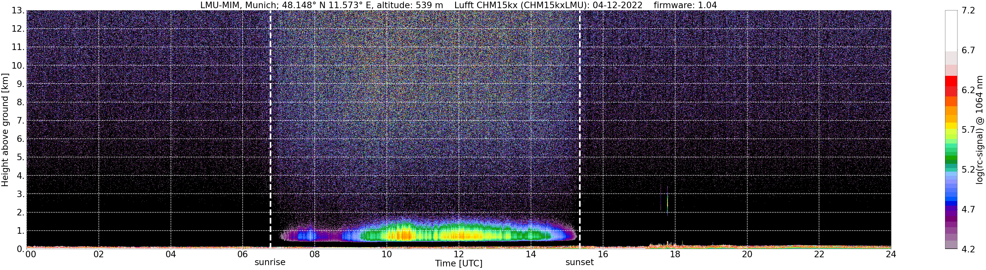
Task: Click the time tick label '06'
Action: pos(243,254)
